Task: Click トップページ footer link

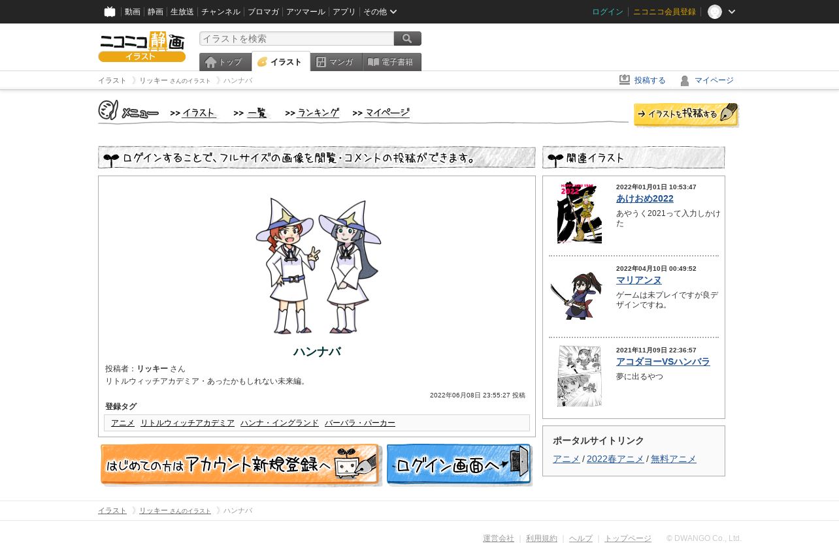Action: pyautogui.click(x=628, y=538)
